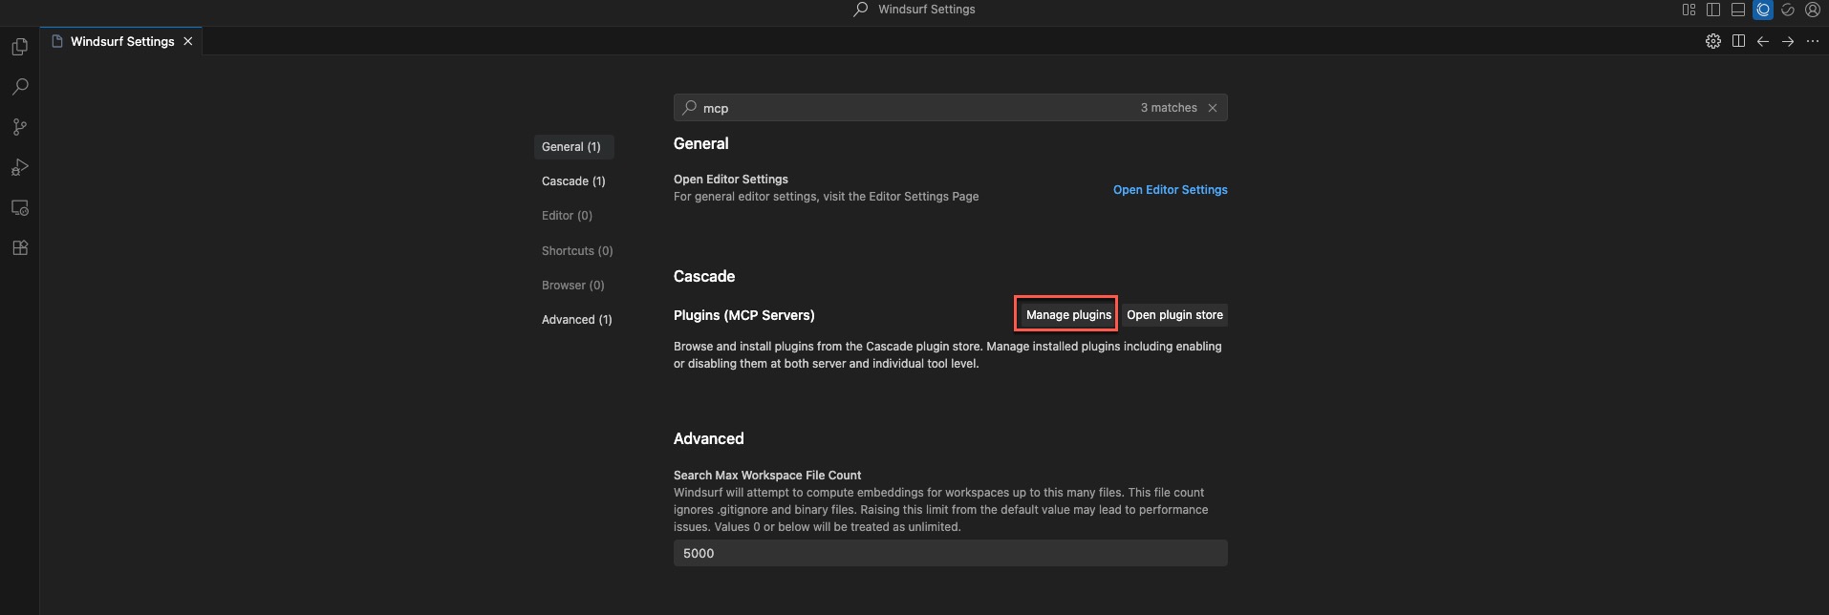Navigate back with the left arrow
The height and width of the screenshot is (615, 1829).
[x=1763, y=41]
